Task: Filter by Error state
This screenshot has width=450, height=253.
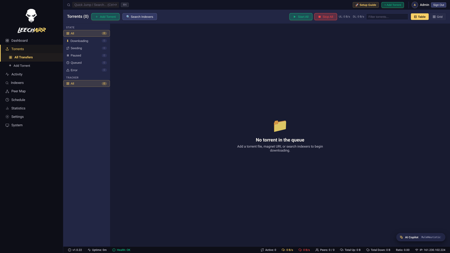Action: coord(87,70)
